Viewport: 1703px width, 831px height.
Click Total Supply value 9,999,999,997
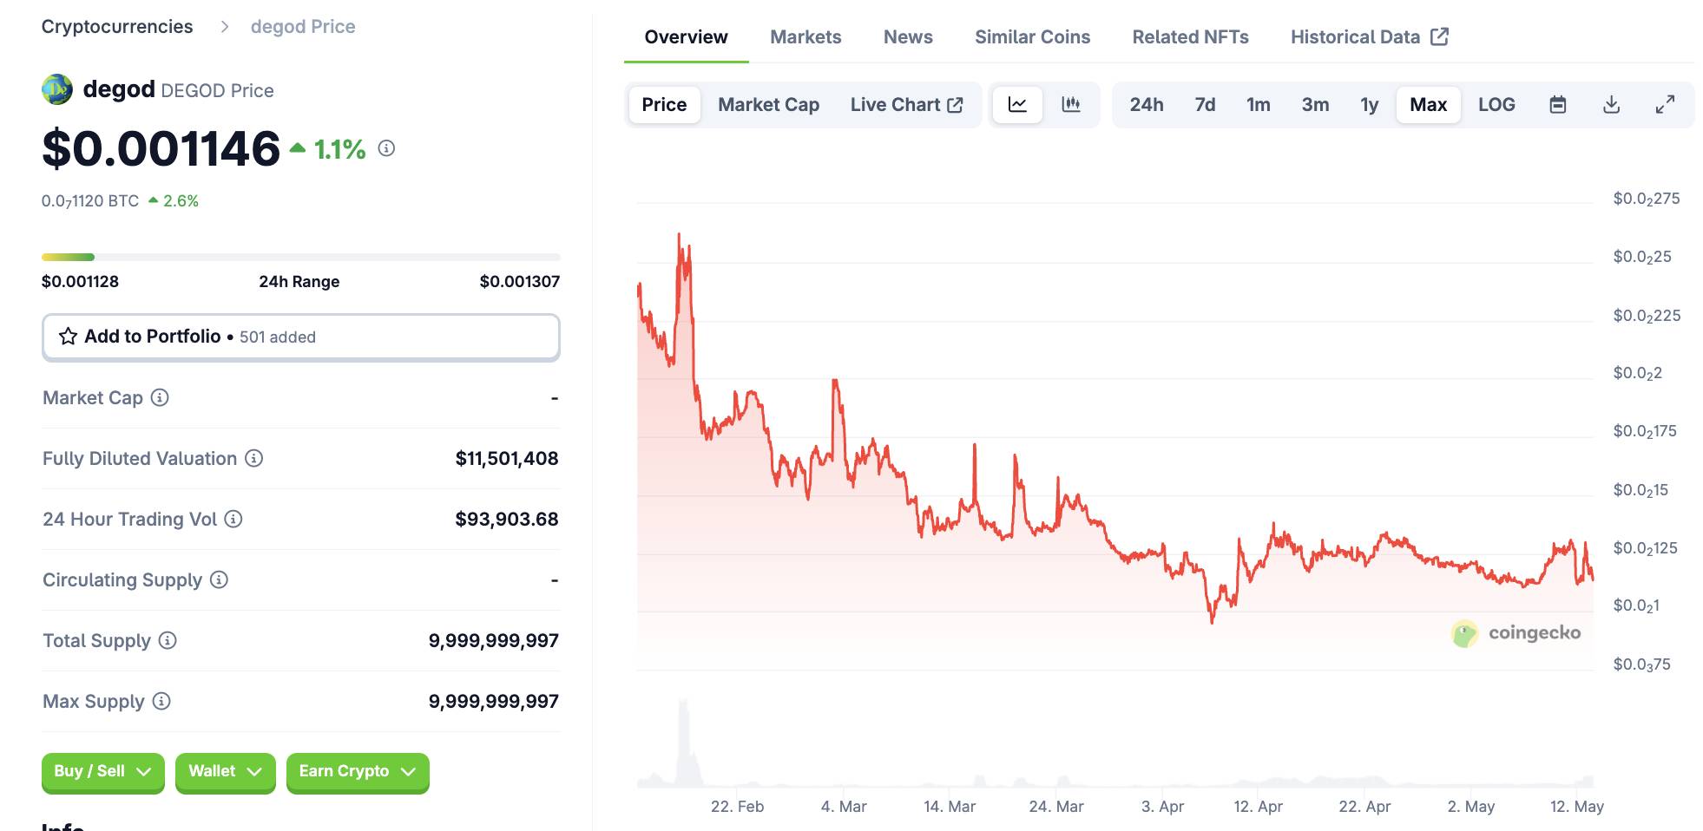tap(493, 640)
